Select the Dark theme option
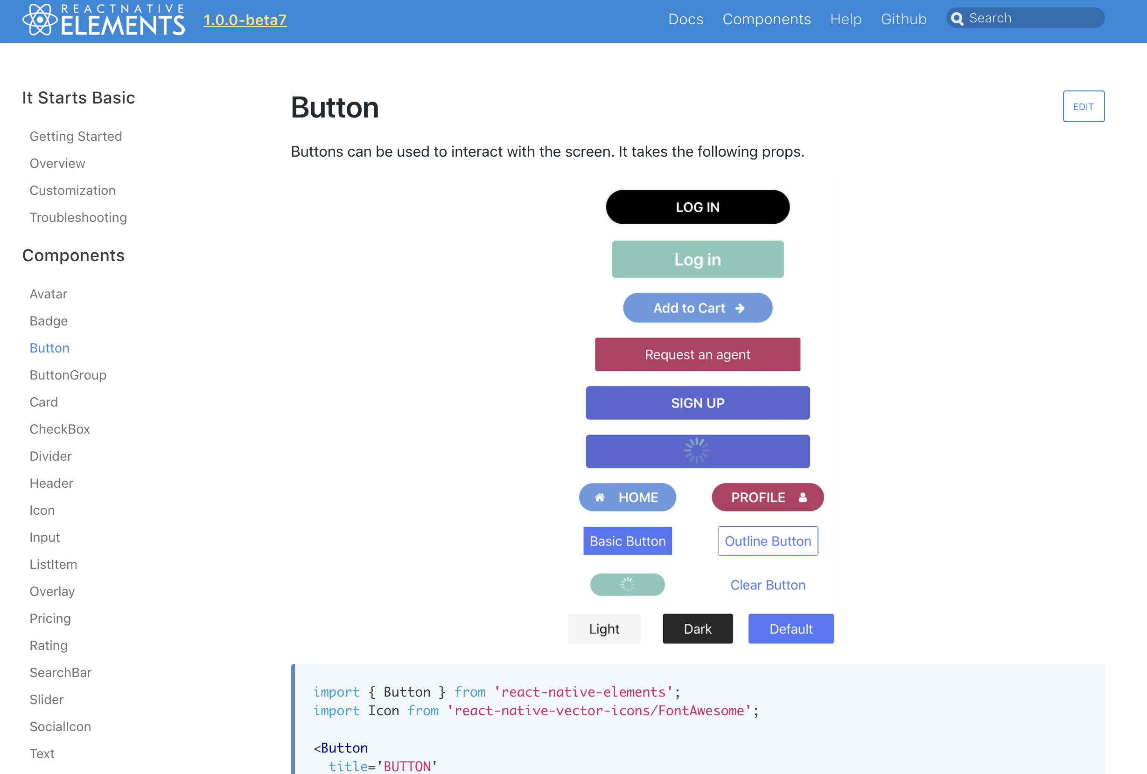Screen dimensions: 1147x774 click(x=697, y=629)
